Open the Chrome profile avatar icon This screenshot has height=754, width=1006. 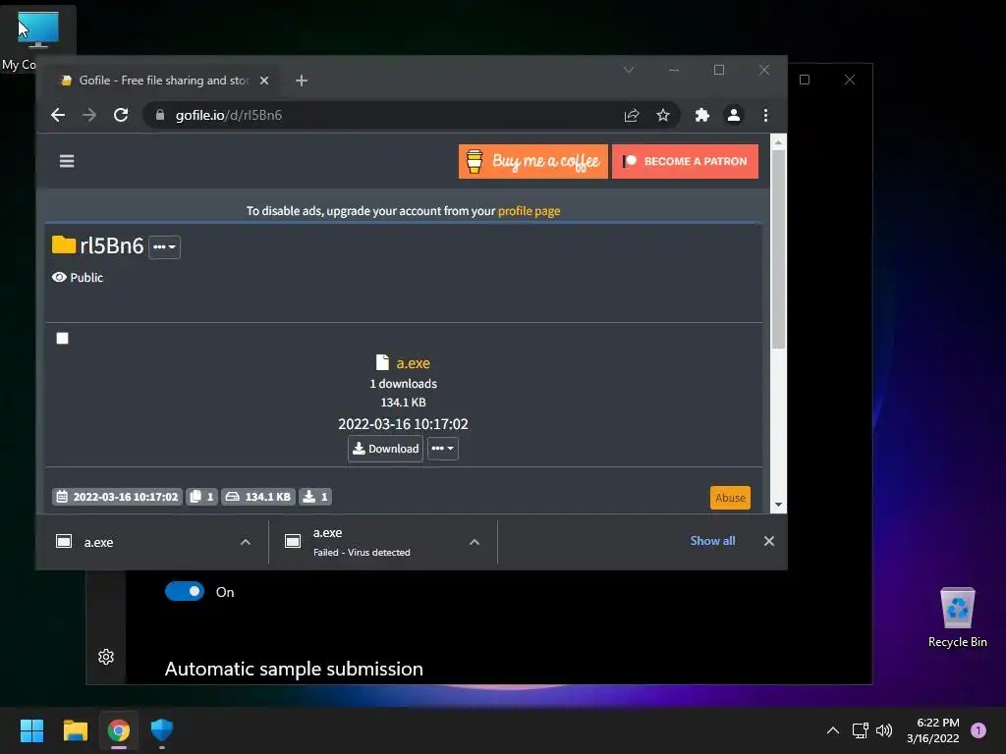point(733,116)
